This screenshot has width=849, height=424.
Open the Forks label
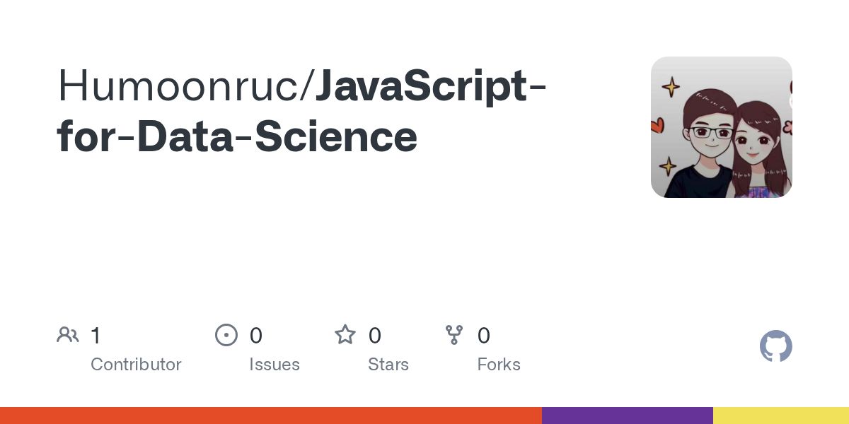499,365
